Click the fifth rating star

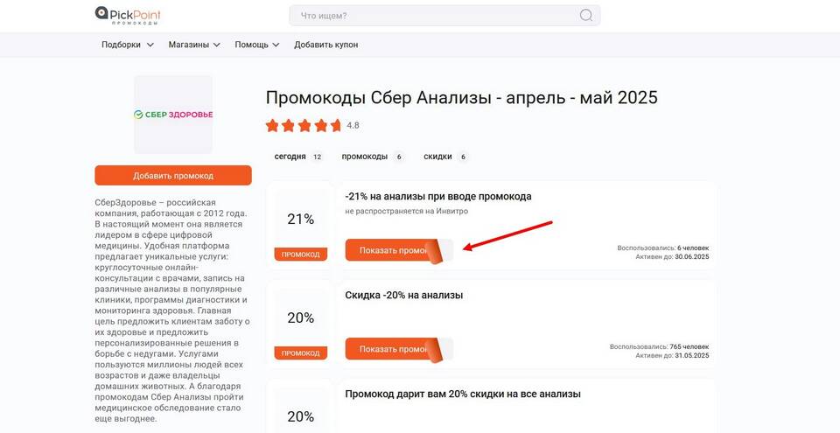point(336,126)
